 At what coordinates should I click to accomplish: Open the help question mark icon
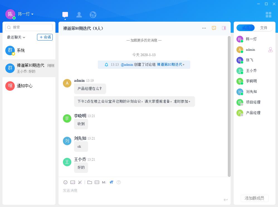pos(119,182)
